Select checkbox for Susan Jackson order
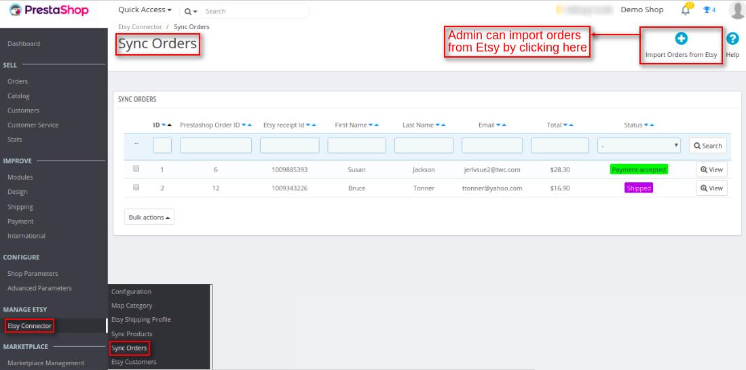This screenshot has width=746, height=370. (136, 169)
